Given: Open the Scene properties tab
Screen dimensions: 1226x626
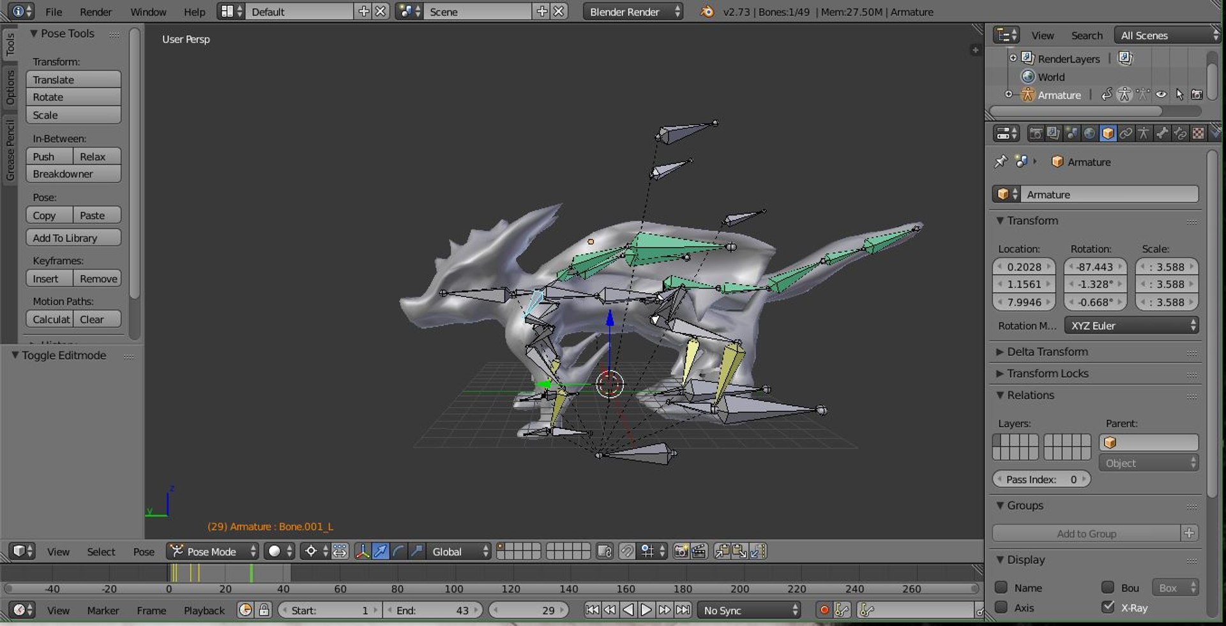Looking at the screenshot, I should pos(1071,133).
